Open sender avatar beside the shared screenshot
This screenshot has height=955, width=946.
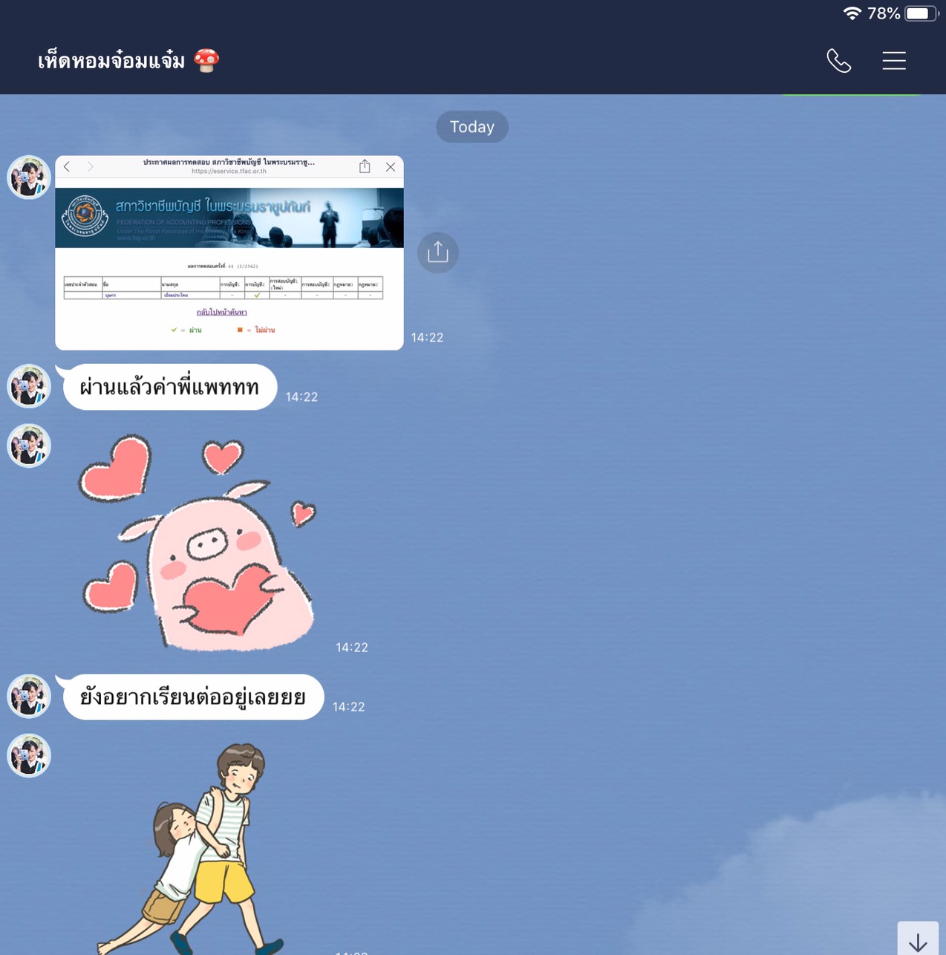coord(29,177)
